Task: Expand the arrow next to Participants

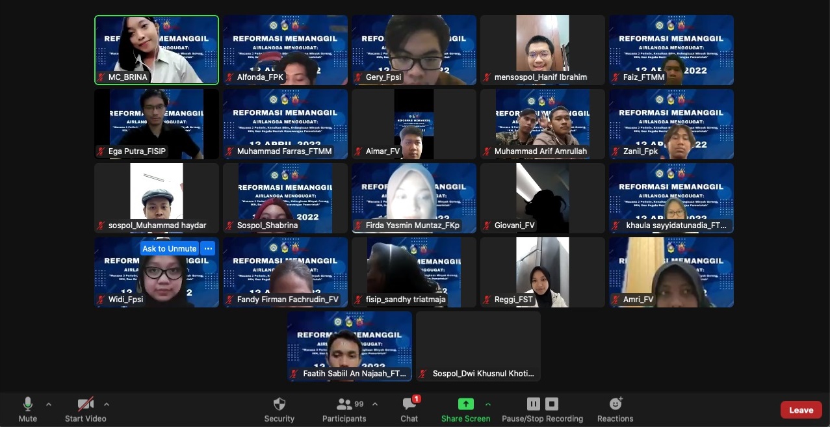Action: 375,404
